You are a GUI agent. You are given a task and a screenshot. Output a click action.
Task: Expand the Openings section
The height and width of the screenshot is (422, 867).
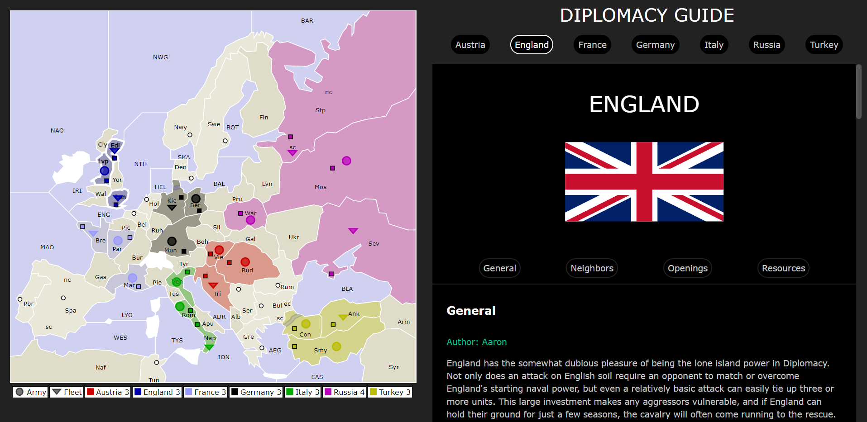point(687,268)
